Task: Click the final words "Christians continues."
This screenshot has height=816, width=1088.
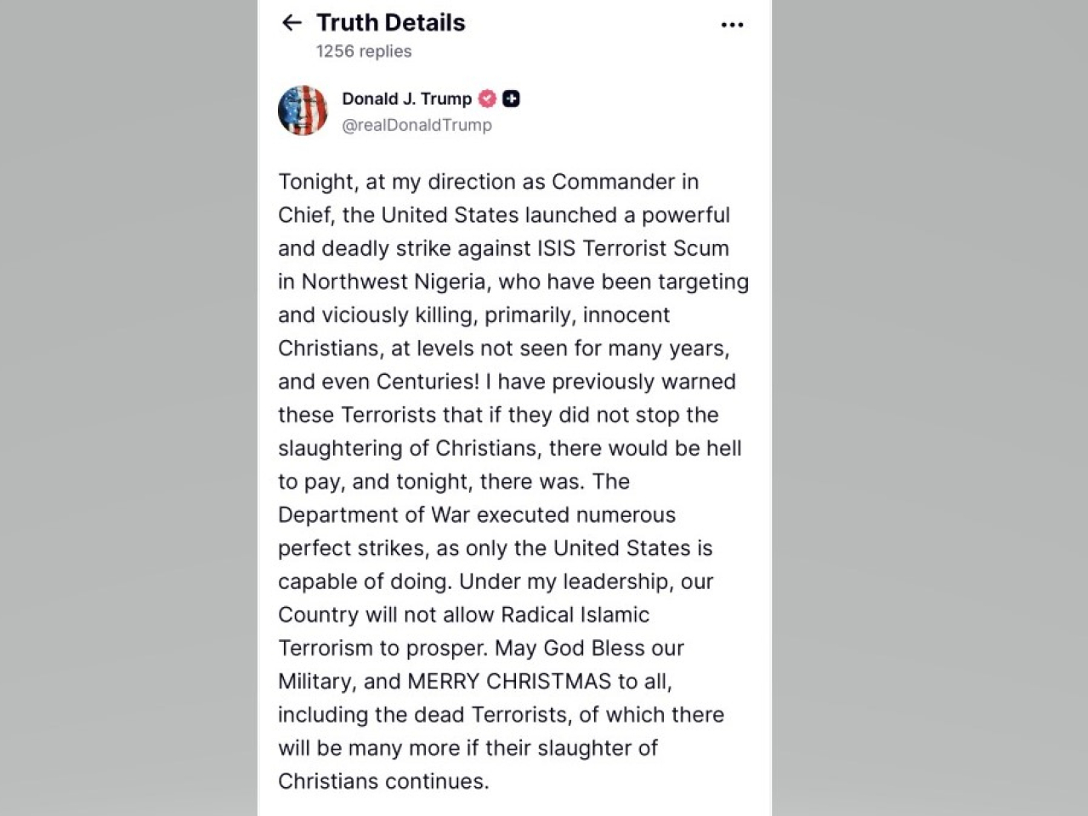Action: [383, 781]
